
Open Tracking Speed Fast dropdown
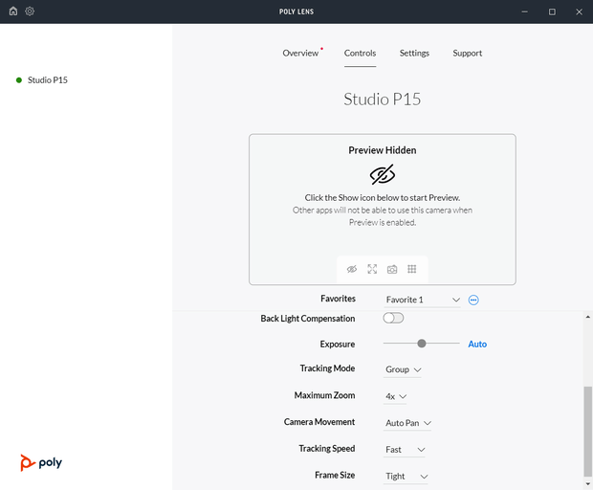point(405,450)
